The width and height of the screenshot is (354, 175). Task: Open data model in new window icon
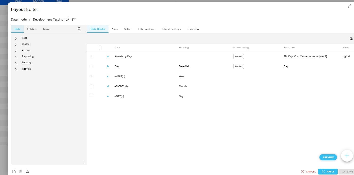pyautogui.click(x=74, y=20)
